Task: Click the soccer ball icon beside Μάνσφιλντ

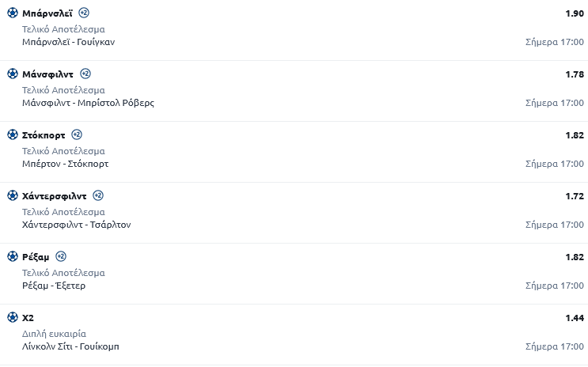Action: pos(13,74)
